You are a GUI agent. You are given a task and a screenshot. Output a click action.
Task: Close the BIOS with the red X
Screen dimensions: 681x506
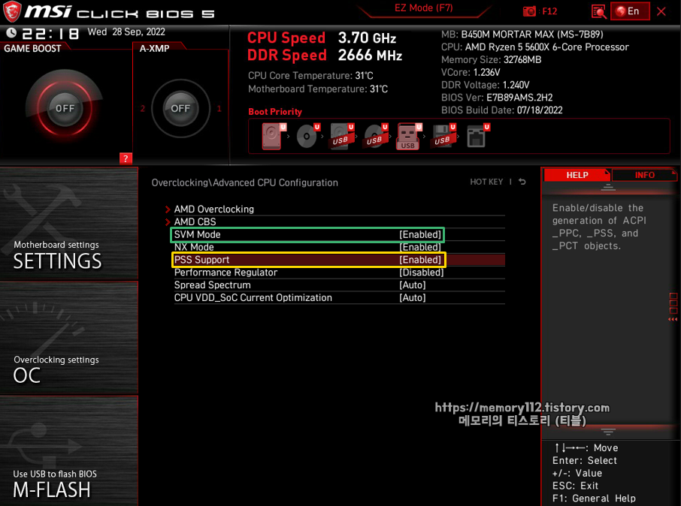coord(661,12)
